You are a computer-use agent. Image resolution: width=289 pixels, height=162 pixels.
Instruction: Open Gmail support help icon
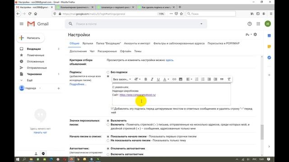250,24
